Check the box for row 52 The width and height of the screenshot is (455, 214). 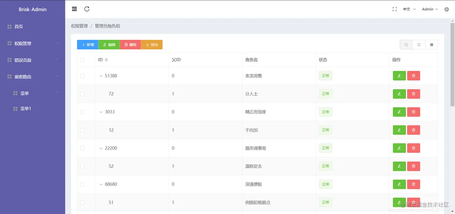[82, 166]
